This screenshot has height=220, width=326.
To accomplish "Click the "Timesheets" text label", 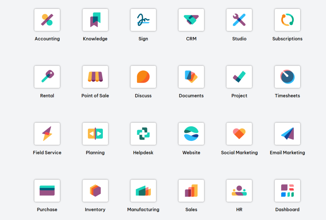I will [287, 96].
